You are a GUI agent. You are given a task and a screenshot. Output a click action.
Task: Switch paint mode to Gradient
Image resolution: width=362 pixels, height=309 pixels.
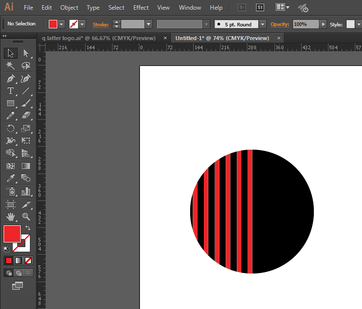[x=18, y=260]
